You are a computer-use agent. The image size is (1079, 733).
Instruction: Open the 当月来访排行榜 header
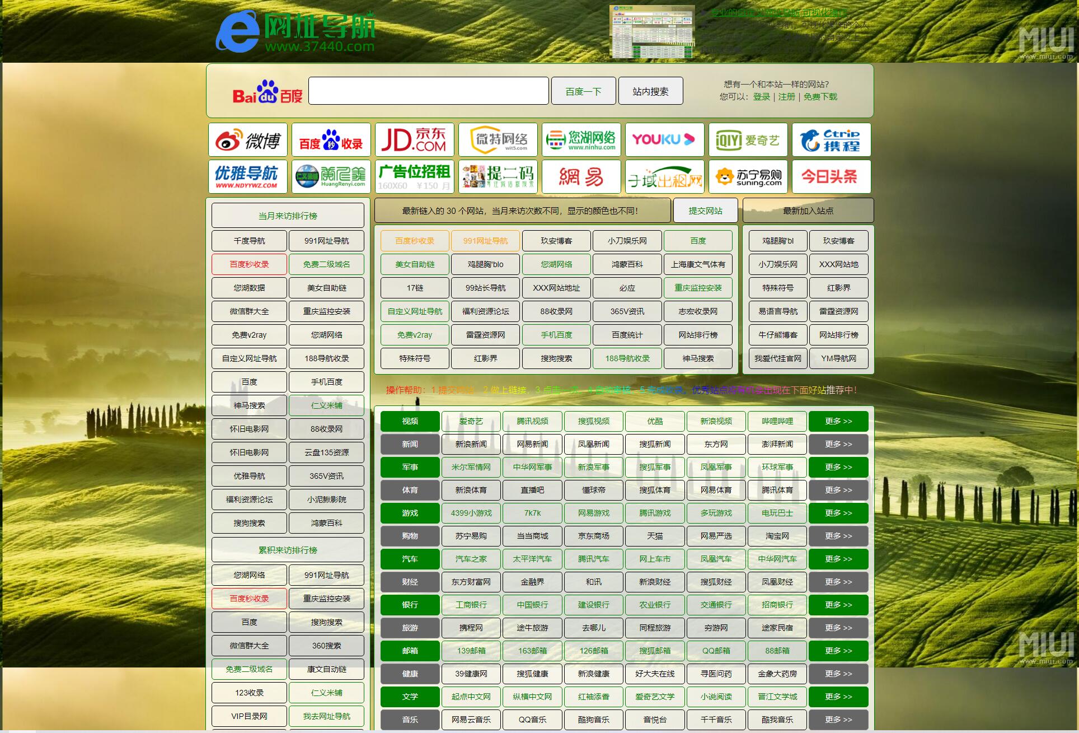coord(288,216)
